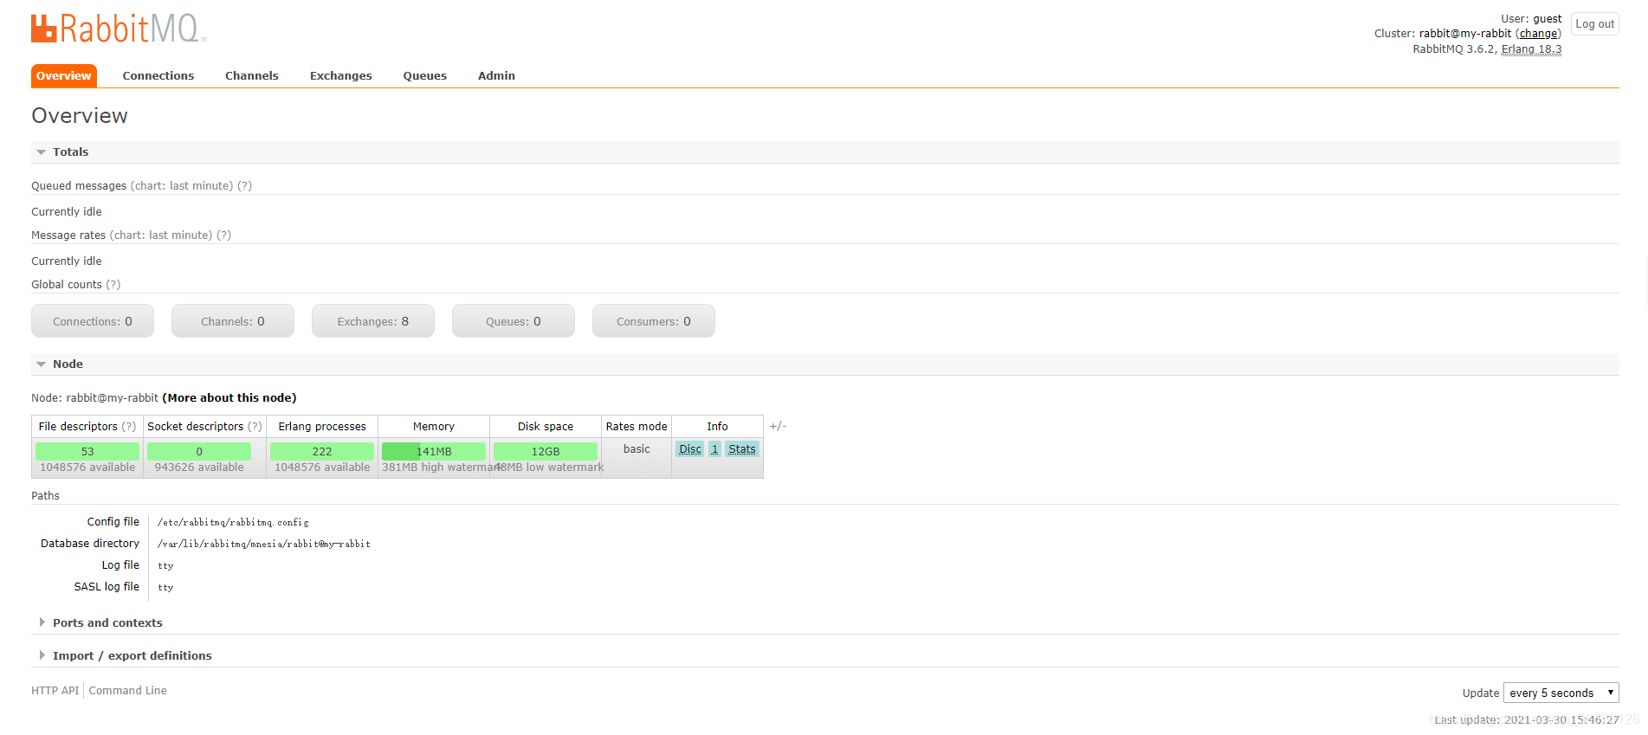Click the file descriptors 53 usage bar

87,451
